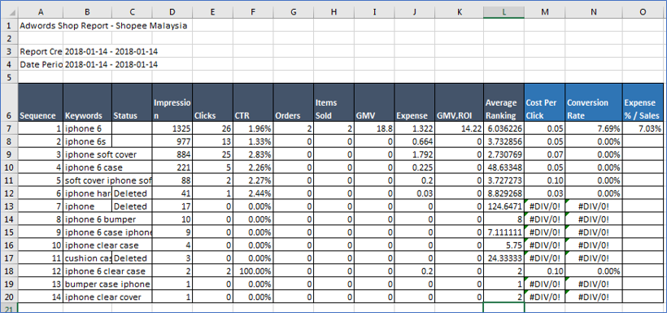The image size is (667, 313).
Task: Click the keyword cell 'iphone clear cover'
Action: (87, 297)
